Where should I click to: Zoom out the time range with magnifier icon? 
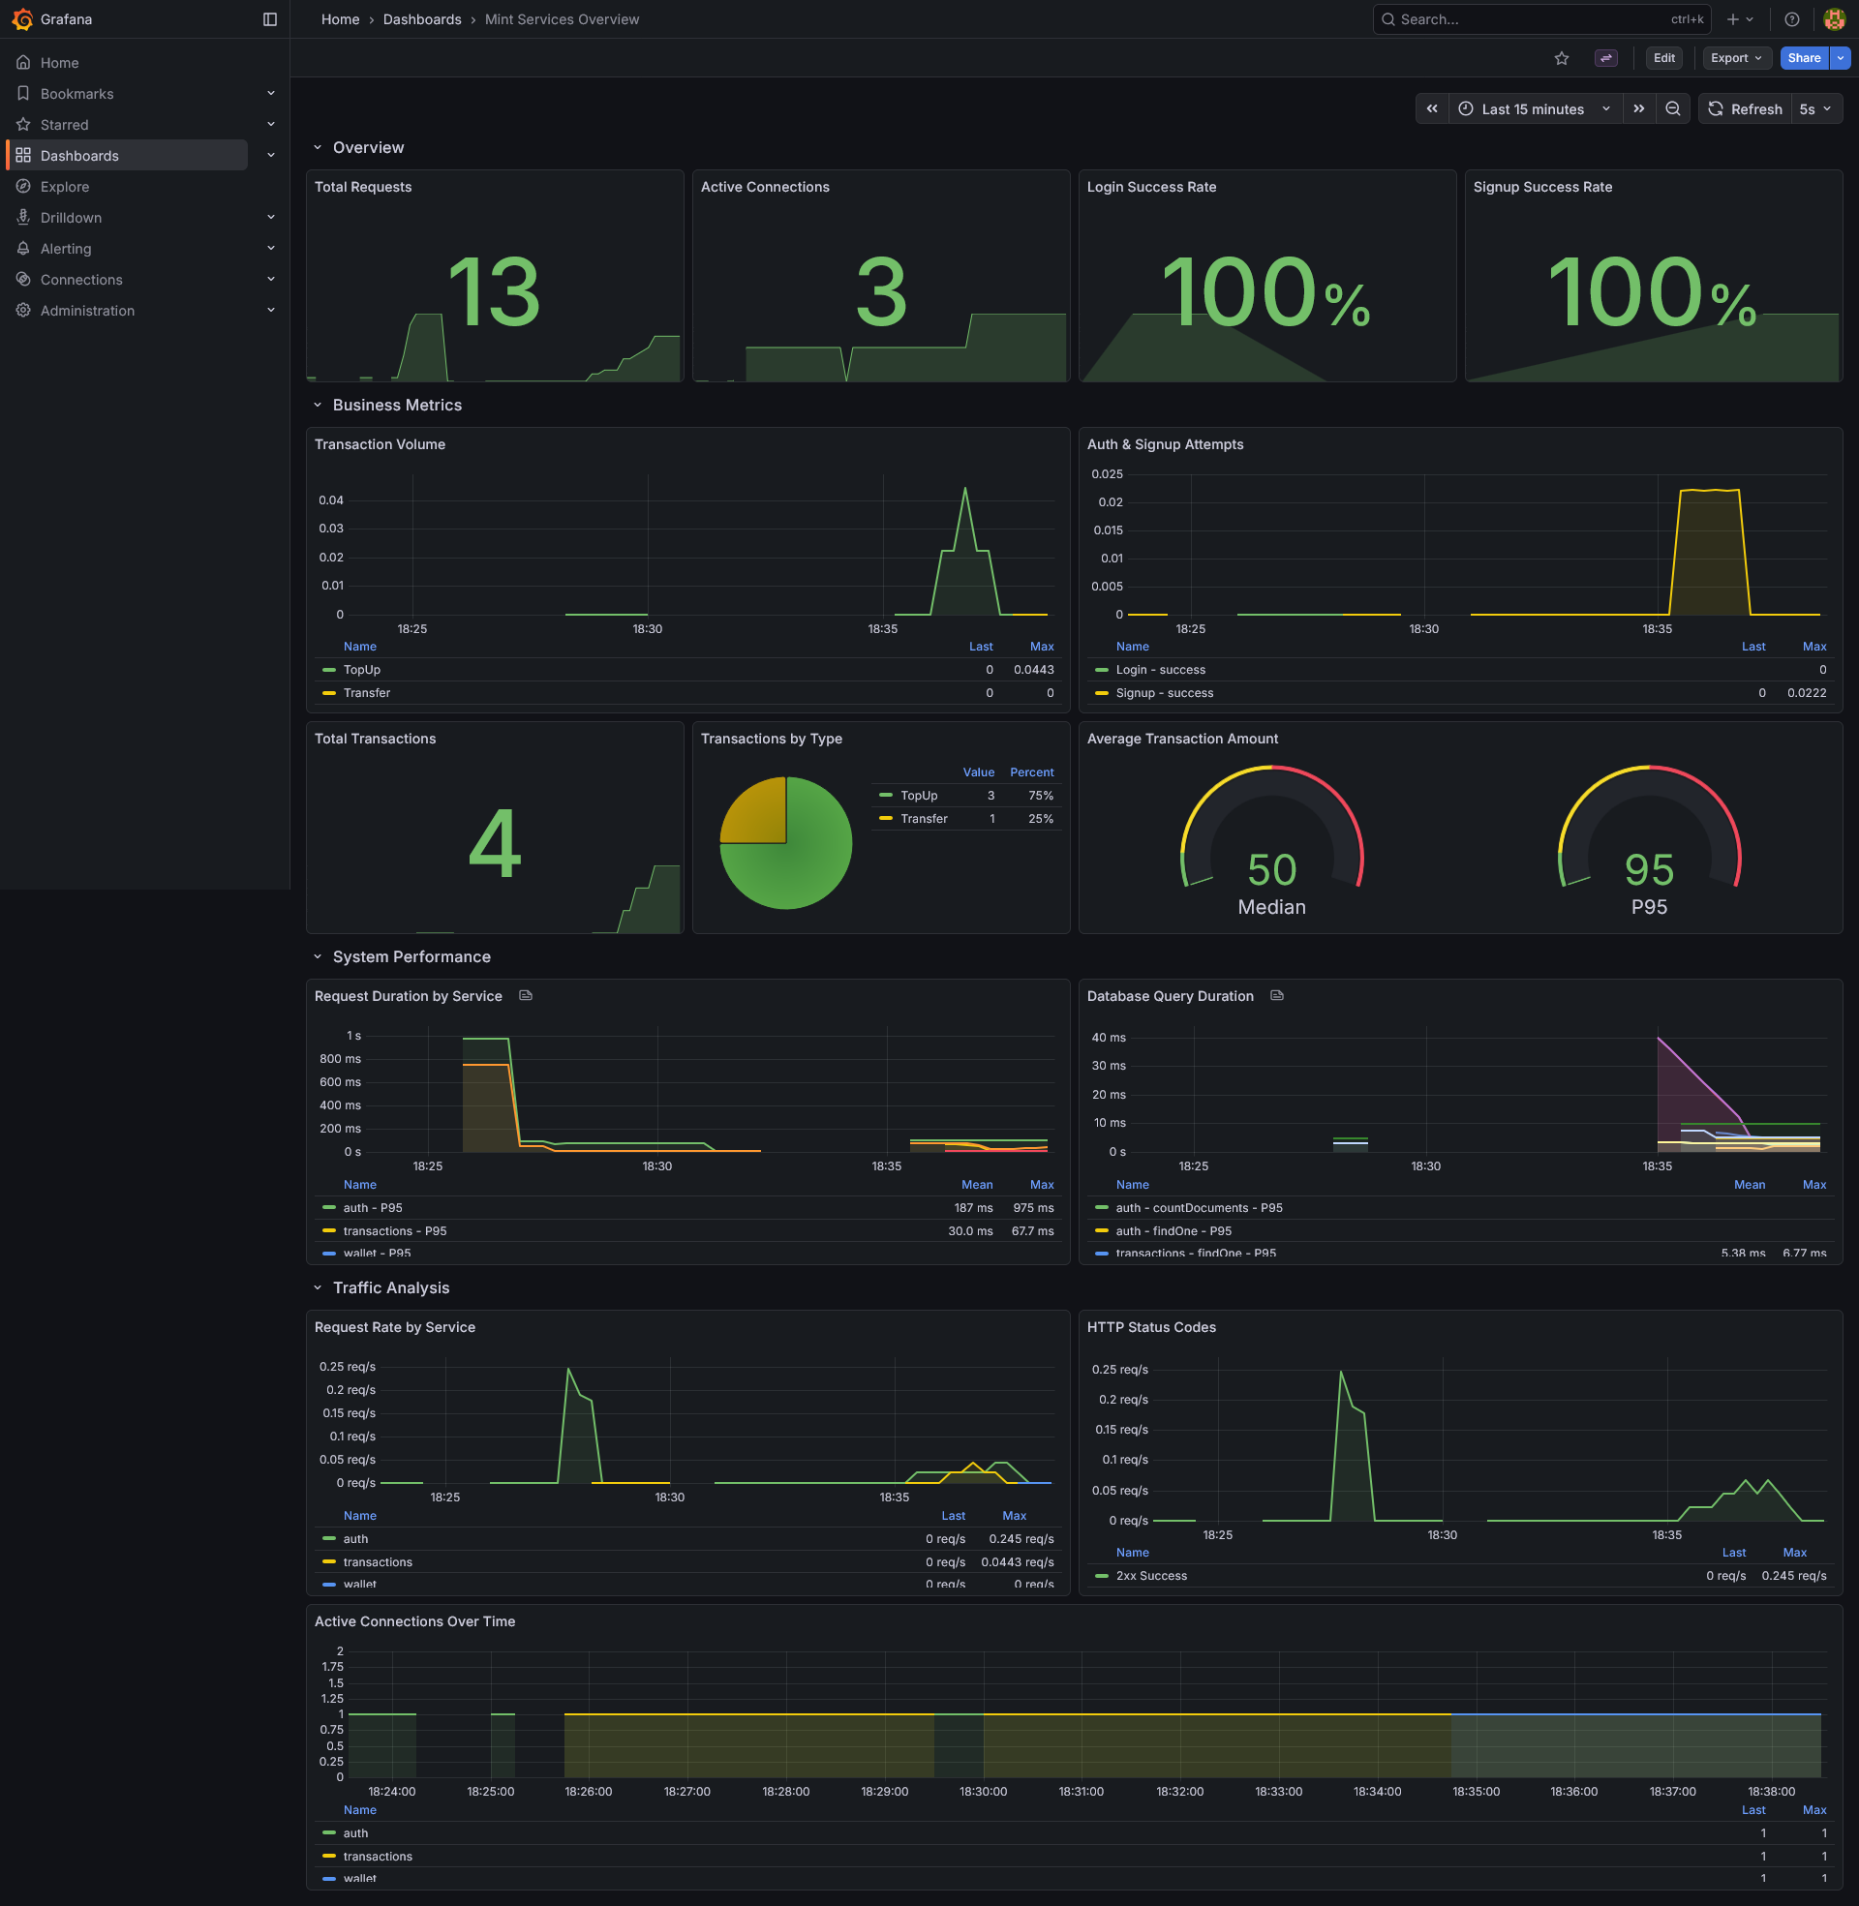pos(1673,108)
